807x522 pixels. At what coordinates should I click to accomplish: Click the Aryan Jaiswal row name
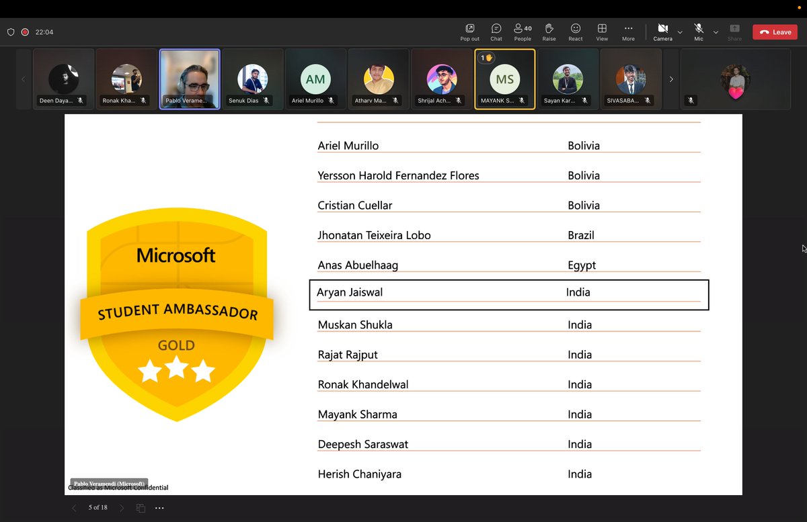click(350, 292)
